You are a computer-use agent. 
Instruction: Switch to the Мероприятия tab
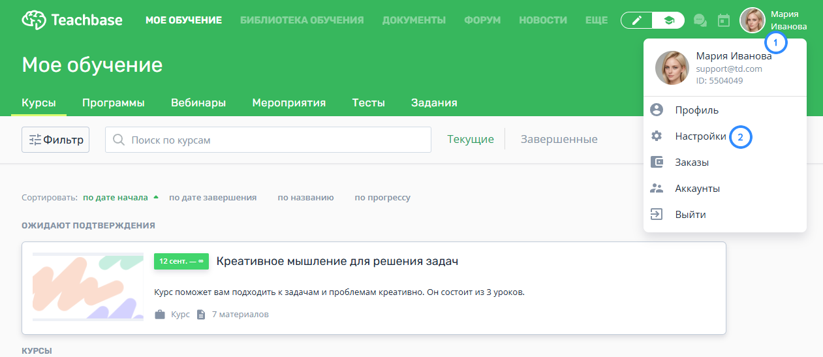coord(289,102)
